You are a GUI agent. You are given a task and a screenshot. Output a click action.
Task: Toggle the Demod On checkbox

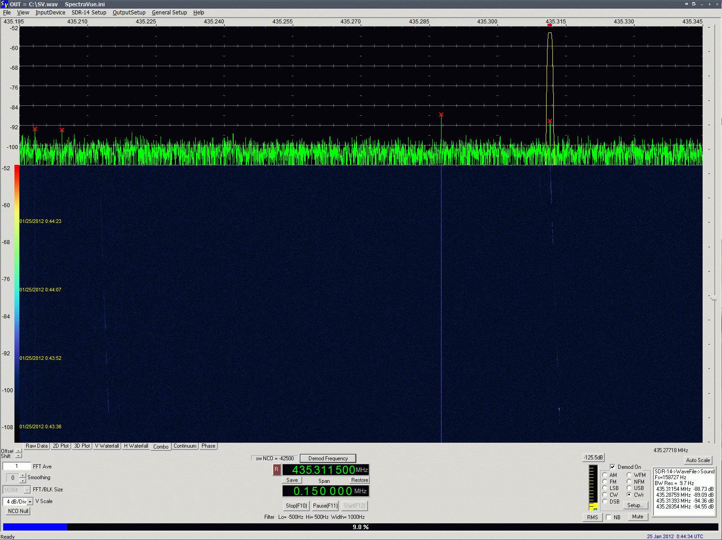612,467
